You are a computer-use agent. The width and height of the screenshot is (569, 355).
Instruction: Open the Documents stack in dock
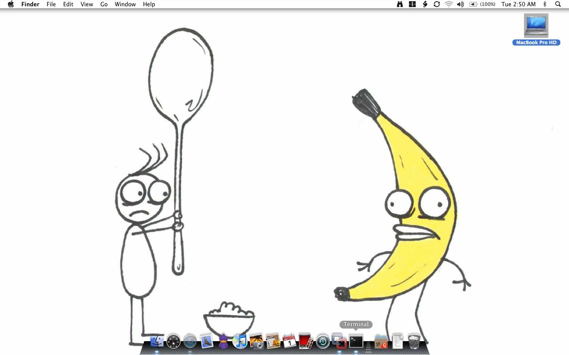pos(398,342)
